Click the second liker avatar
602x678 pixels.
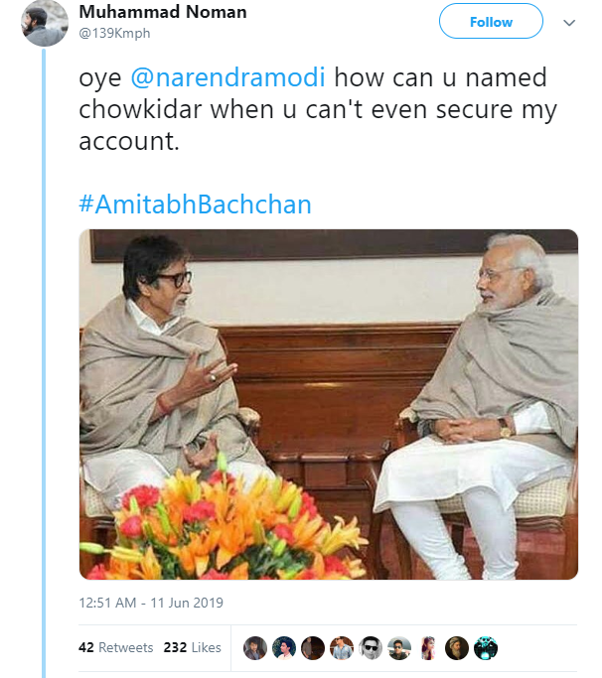(x=284, y=648)
